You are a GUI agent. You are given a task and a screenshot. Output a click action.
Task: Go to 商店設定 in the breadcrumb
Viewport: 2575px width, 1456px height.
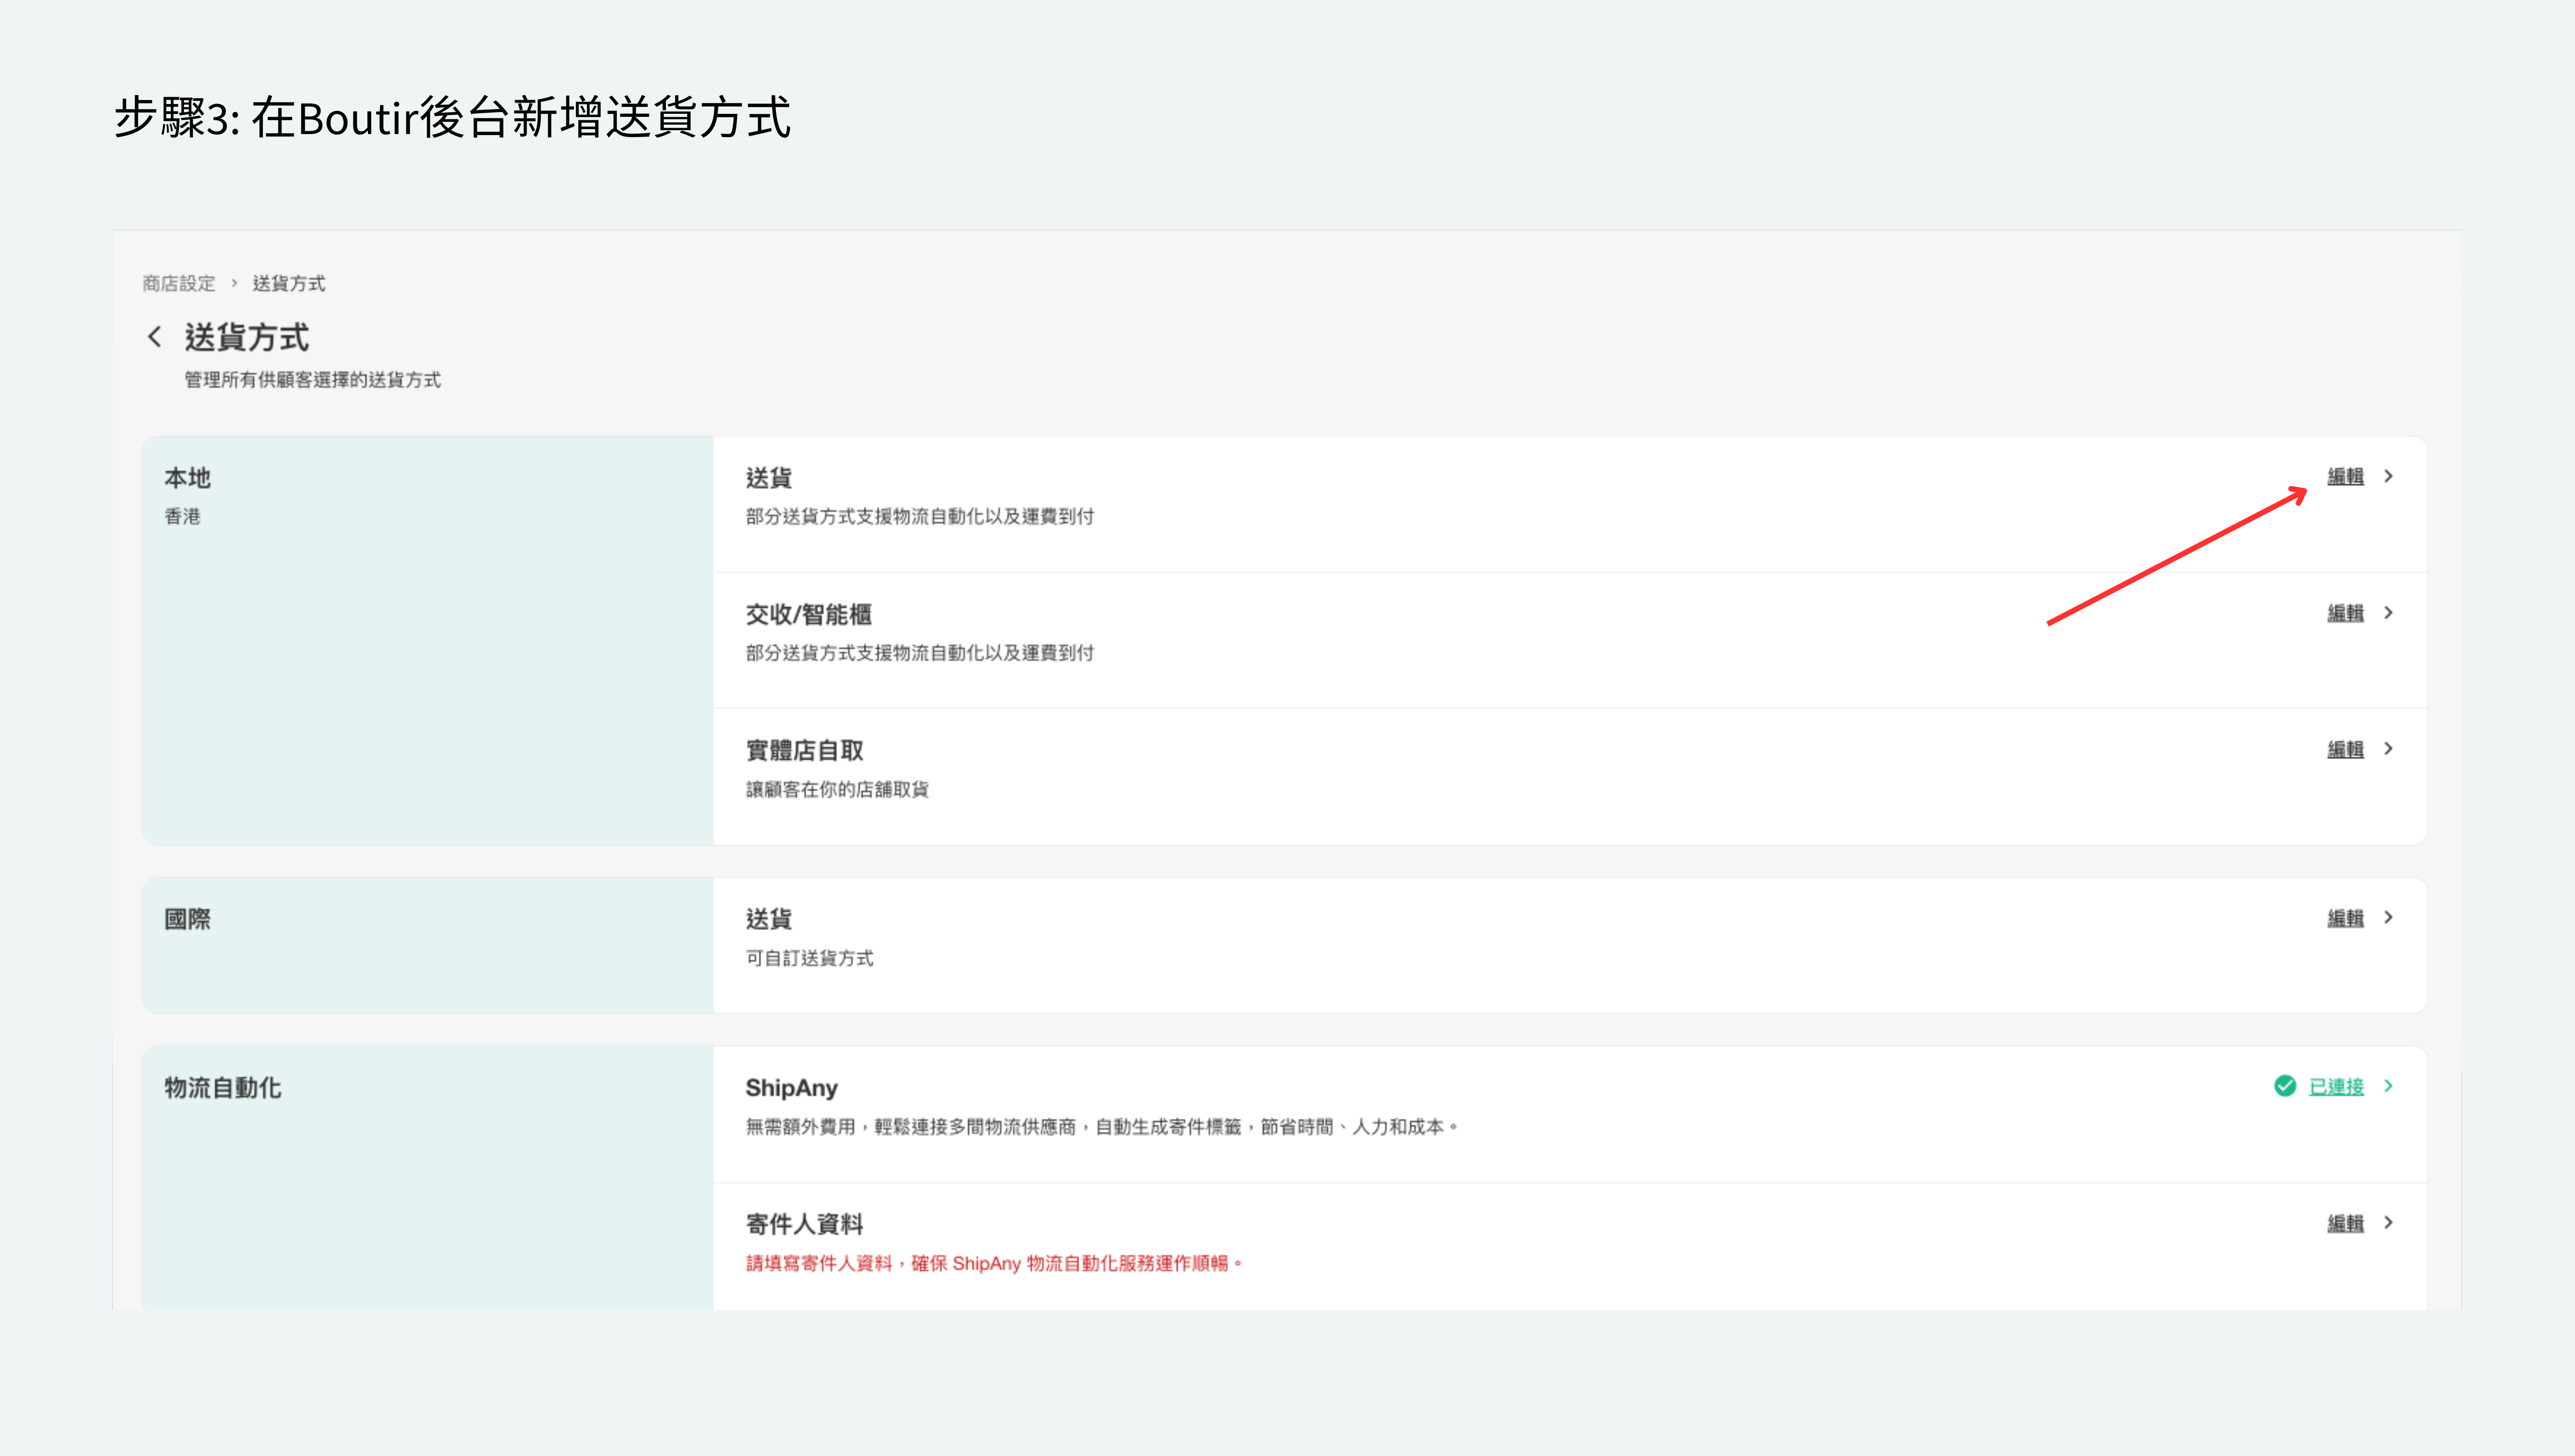(179, 284)
